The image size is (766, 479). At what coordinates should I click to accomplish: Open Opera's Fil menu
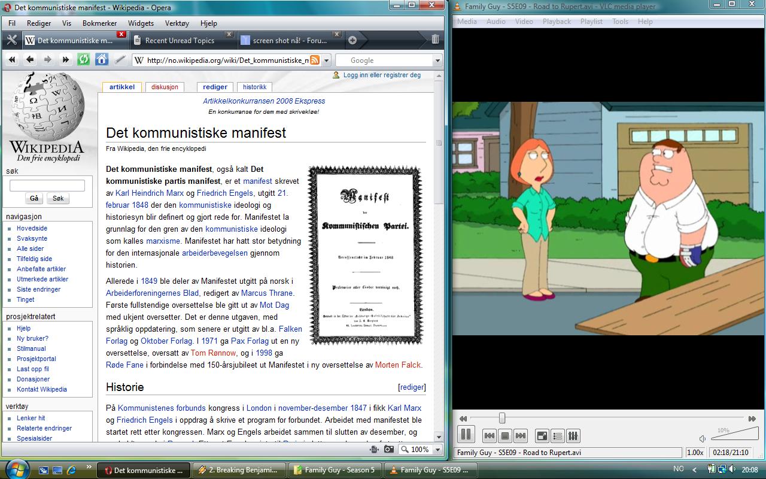12,23
